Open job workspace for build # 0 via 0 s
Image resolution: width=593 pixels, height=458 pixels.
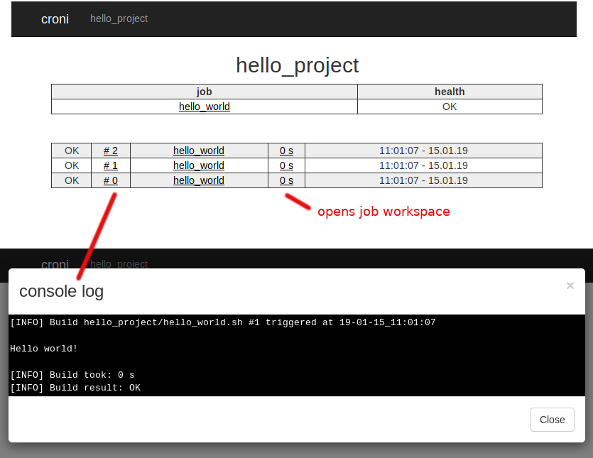pos(286,180)
